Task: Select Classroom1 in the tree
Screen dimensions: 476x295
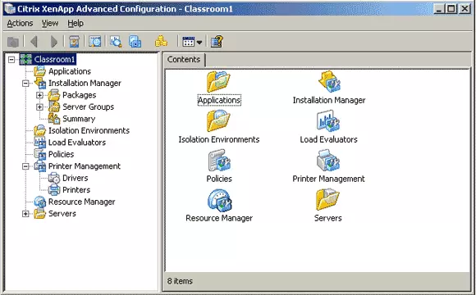Action: [55, 60]
